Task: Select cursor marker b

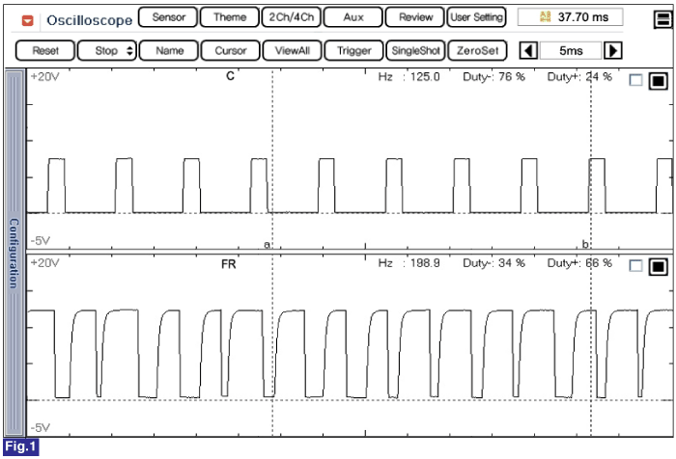Action: (585, 244)
